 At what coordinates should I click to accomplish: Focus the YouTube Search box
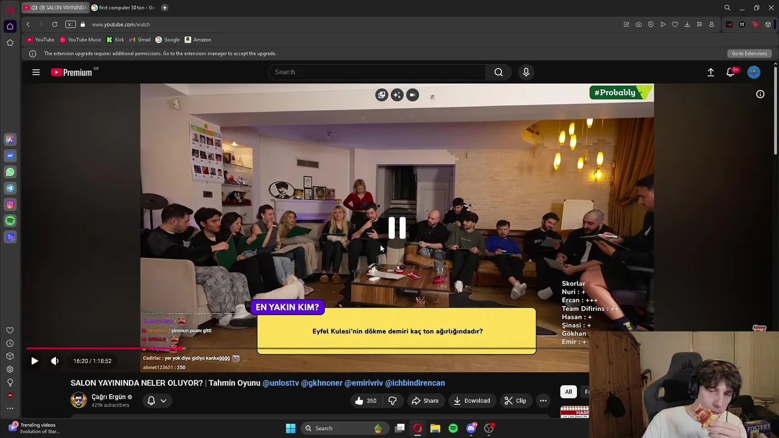pos(377,72)
